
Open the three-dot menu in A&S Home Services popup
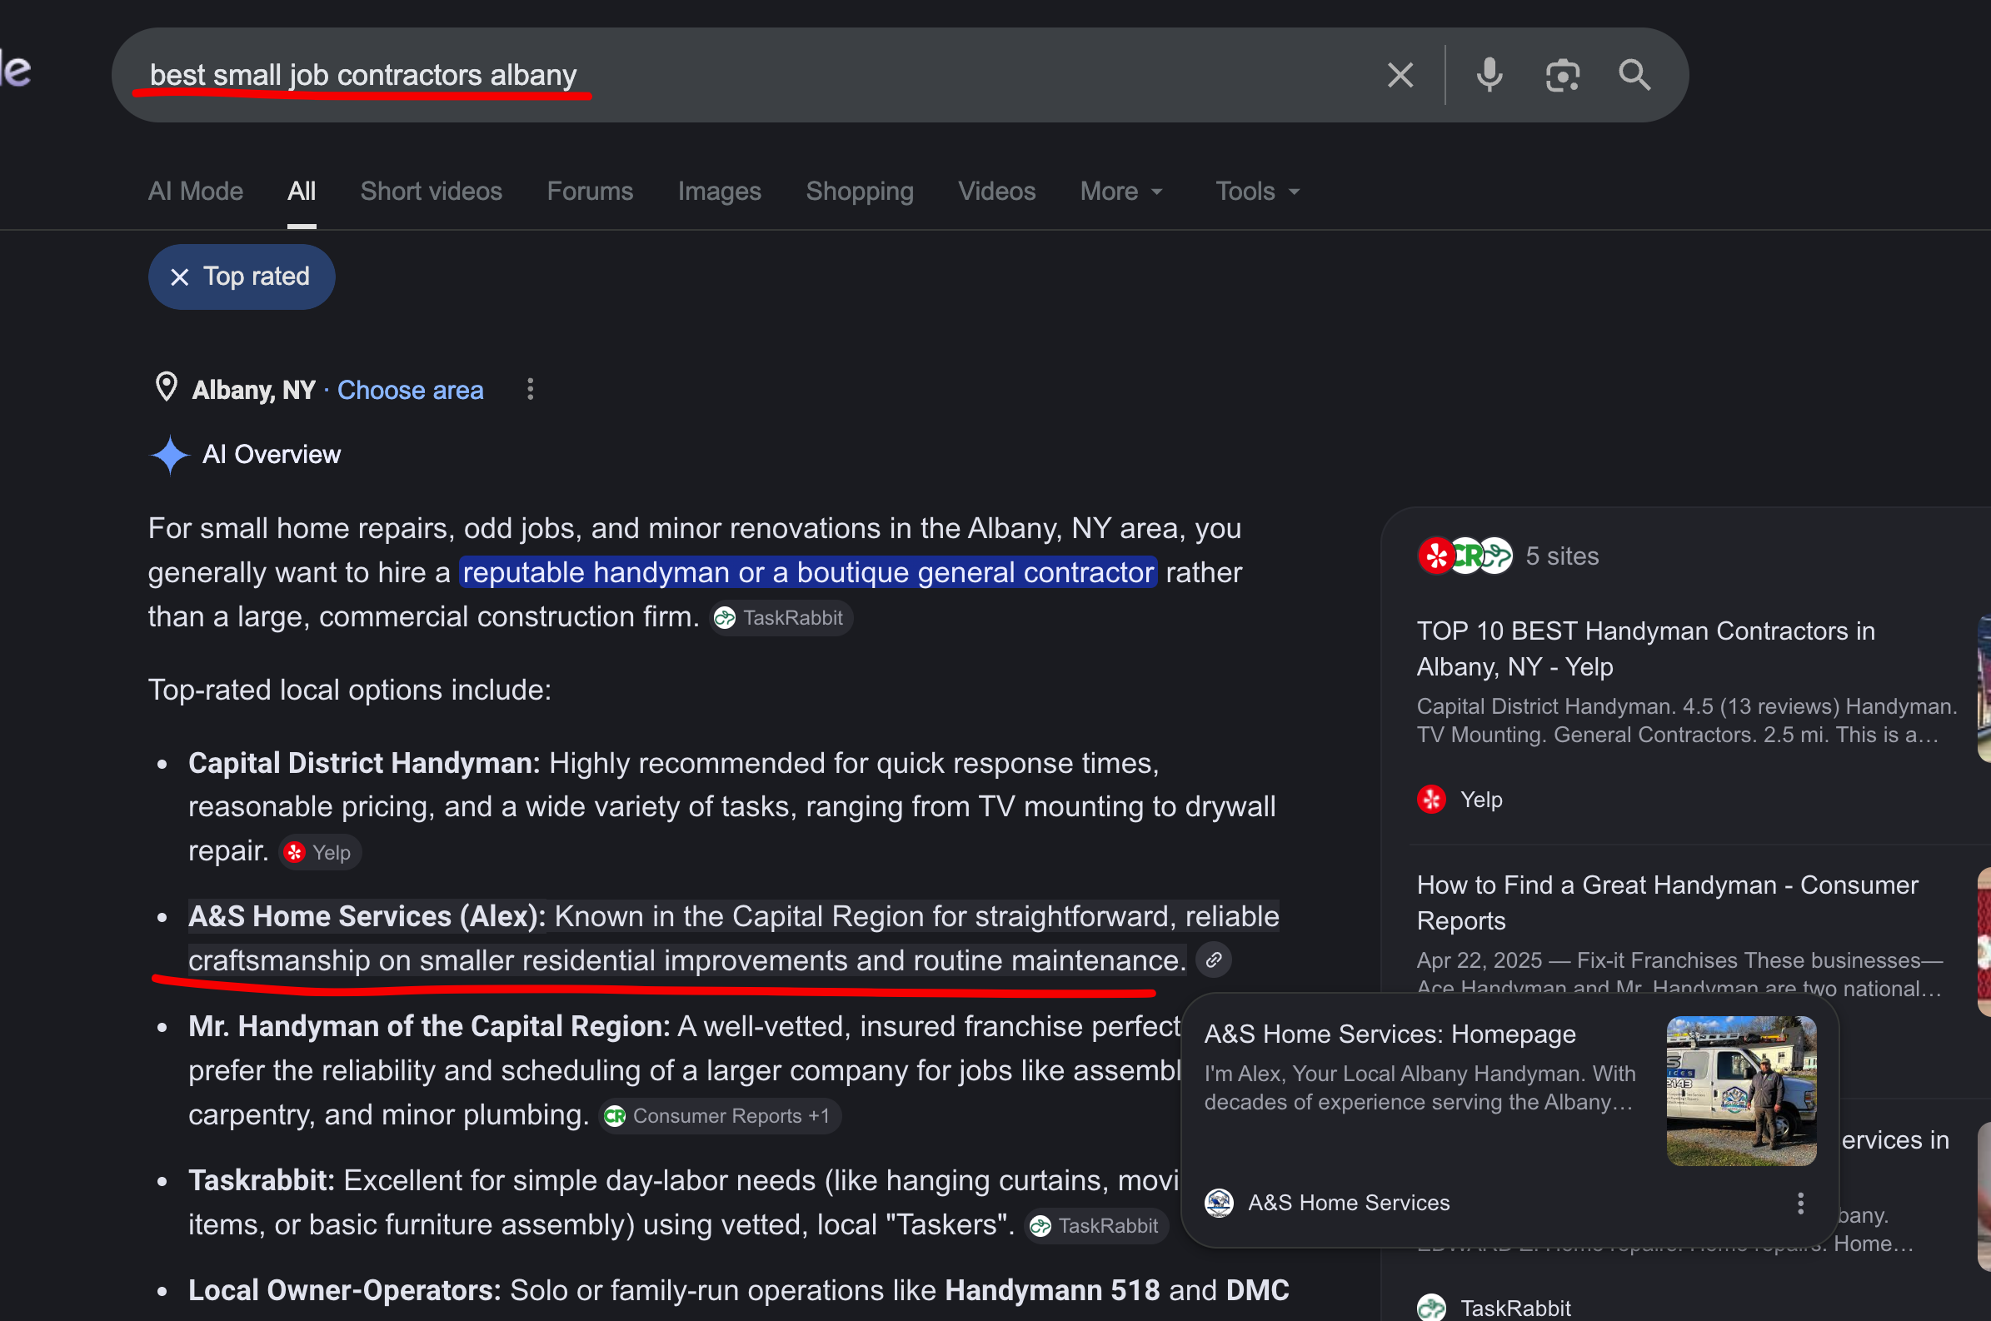tap(1800, 1203)
